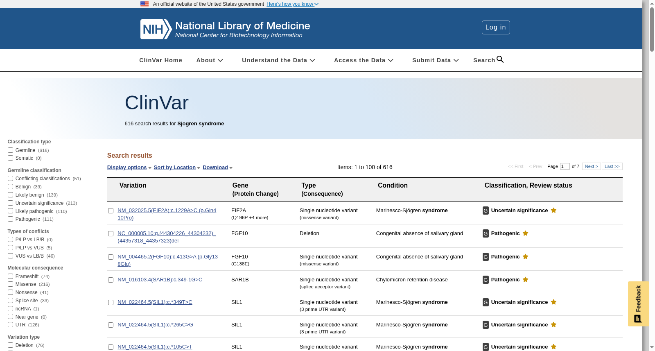Click the Feedback tab icon
The image size is (655, 351).
(638, 319)
